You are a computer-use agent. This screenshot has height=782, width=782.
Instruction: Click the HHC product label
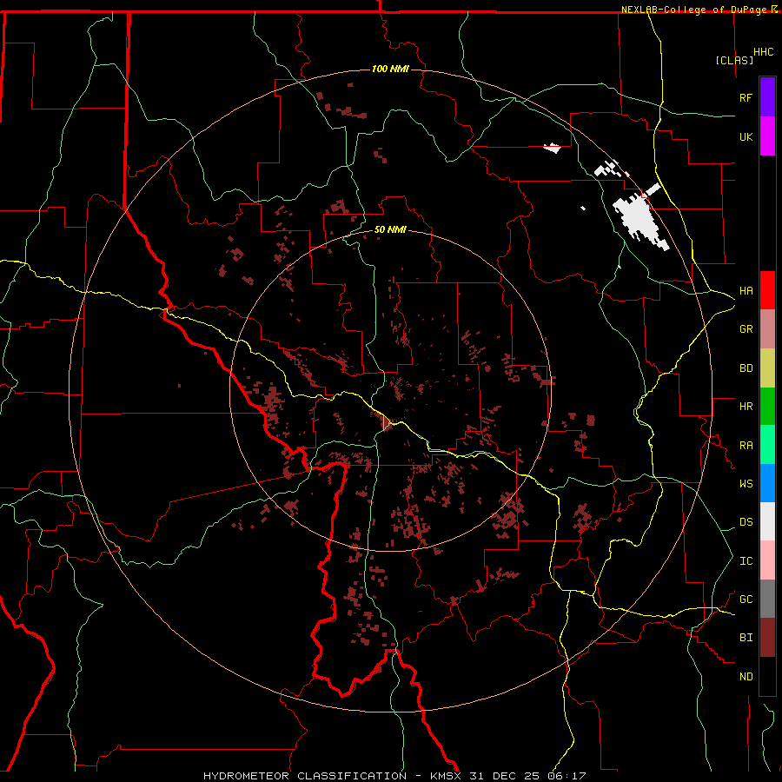coord(763,52)
